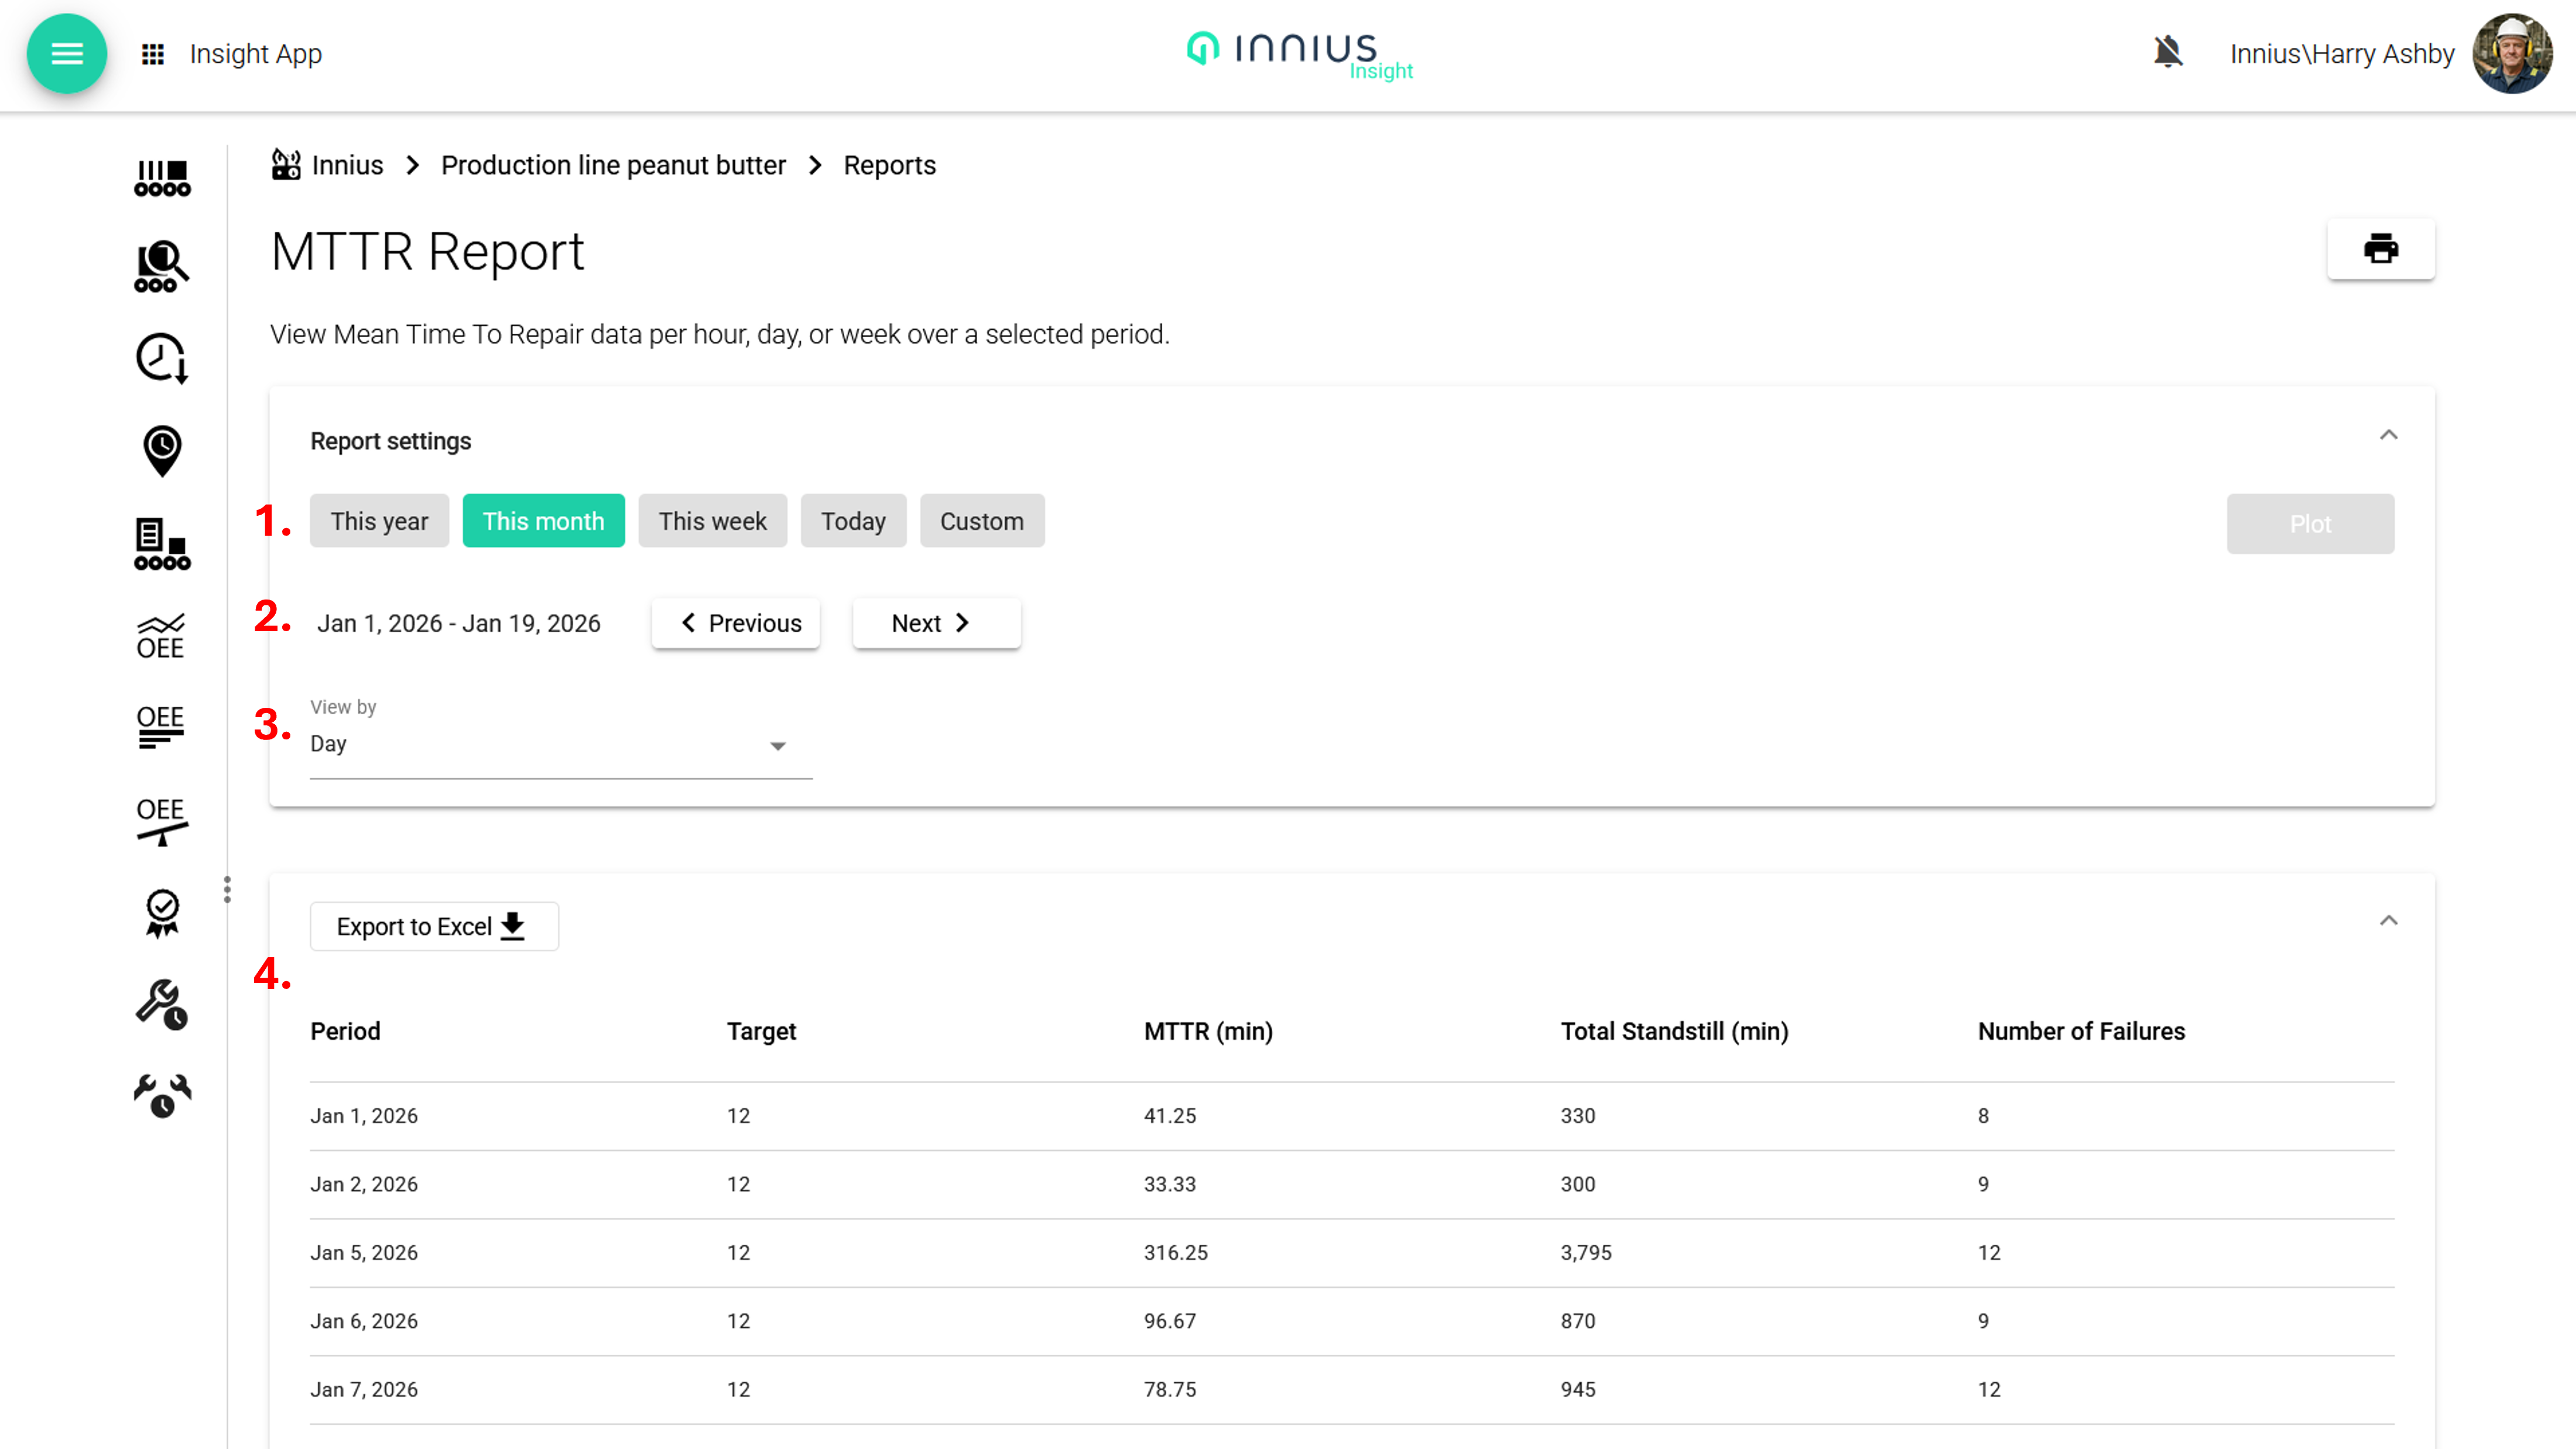Print the MTTR report
The image size is (2576, 1449).
(2380, 249)
